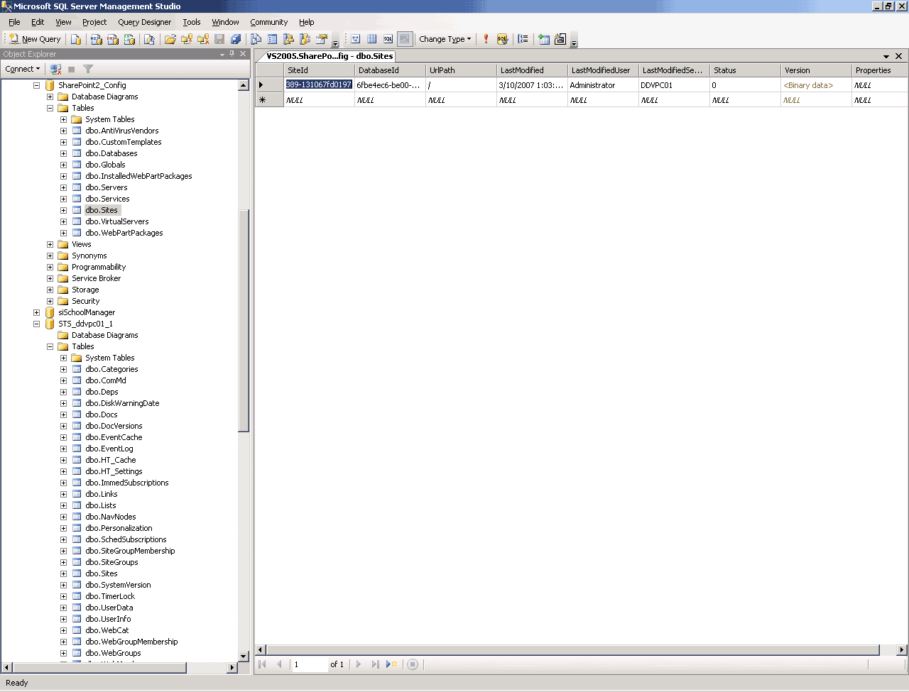The height and width of the screenshot is (692, 909).
Task: Click the Administrator cell in LastModifiedUser
Action: coord(603,85)
